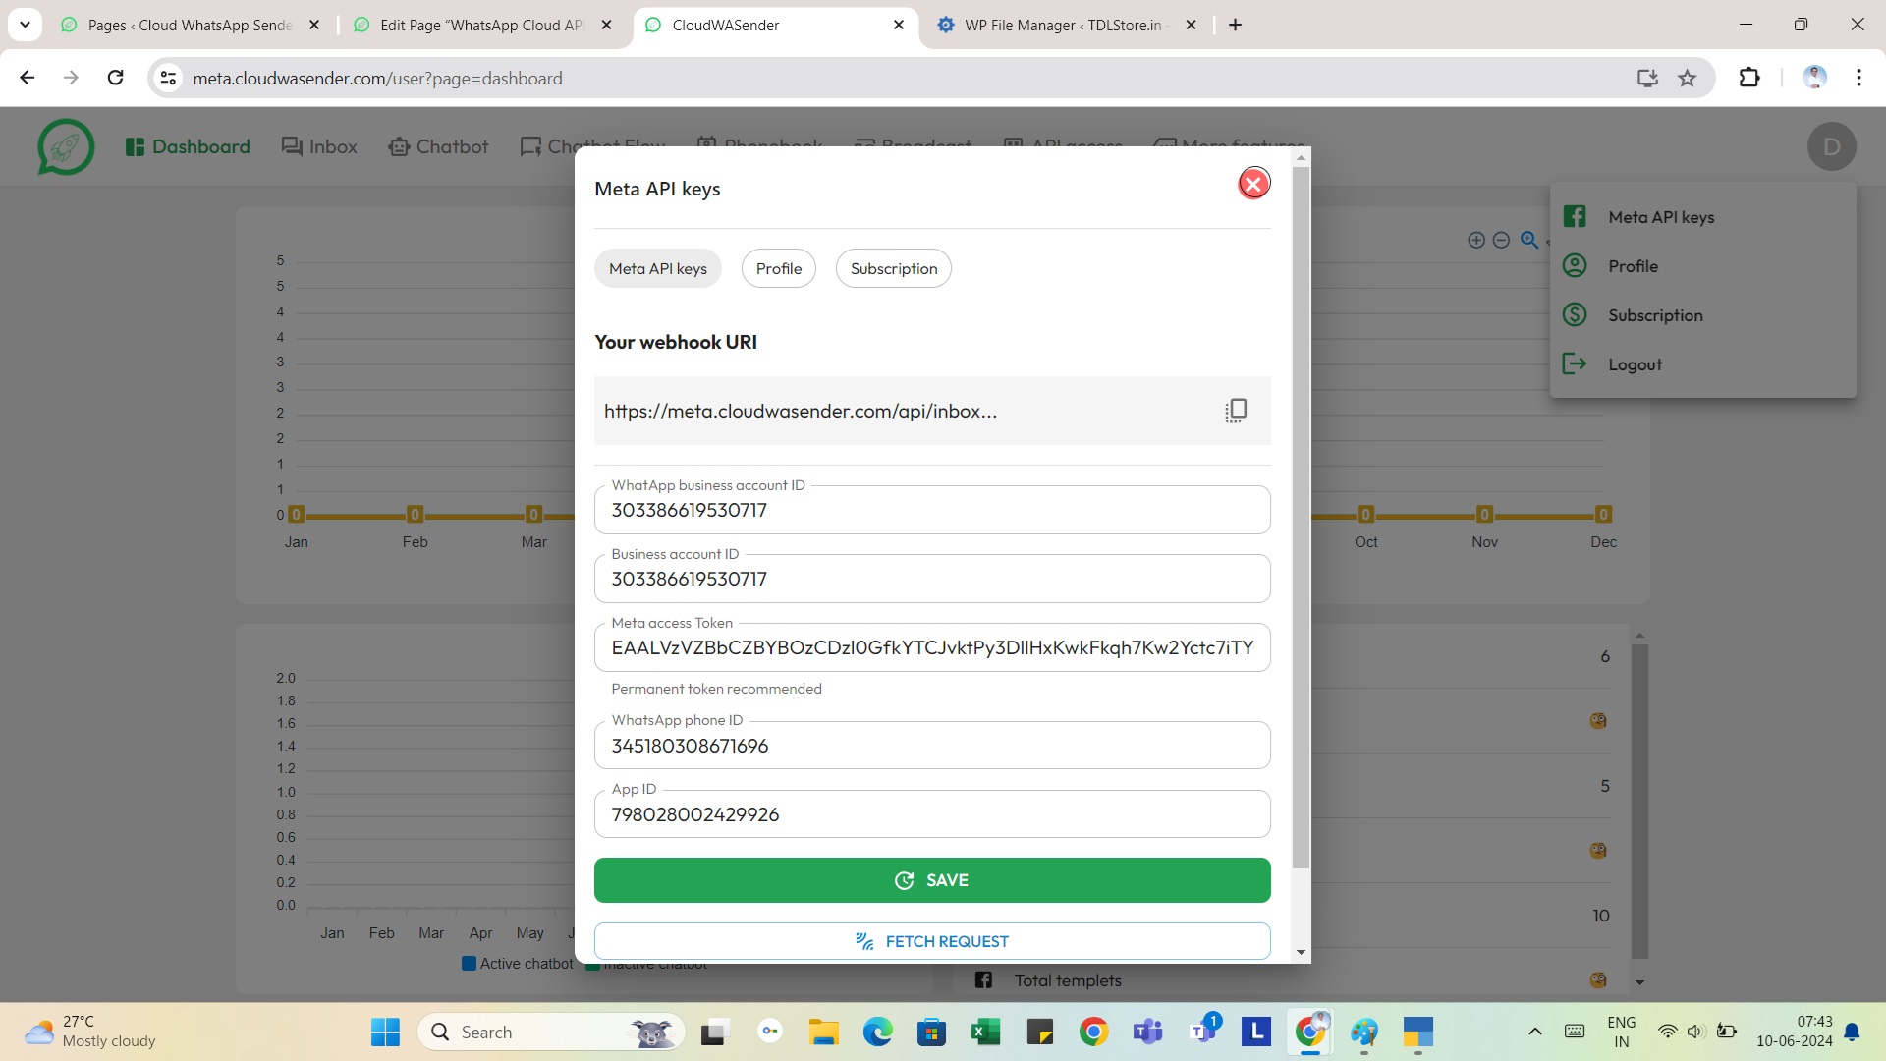The height and width of the screenshot is (1061, 1886).
Task: Open Chrome three-dot menu
Action: tap(1858, 78)
